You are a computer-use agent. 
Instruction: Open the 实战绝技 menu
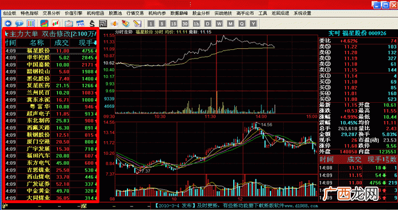click(223, 13)
